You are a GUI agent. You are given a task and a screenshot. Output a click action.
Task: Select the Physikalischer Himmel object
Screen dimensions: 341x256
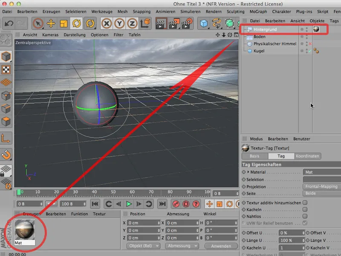tap(275, 44)
